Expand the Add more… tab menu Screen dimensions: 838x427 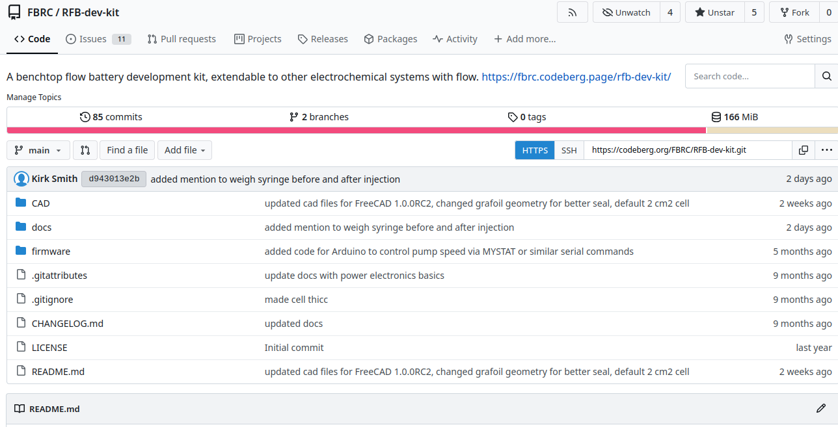tap(524, 39)
